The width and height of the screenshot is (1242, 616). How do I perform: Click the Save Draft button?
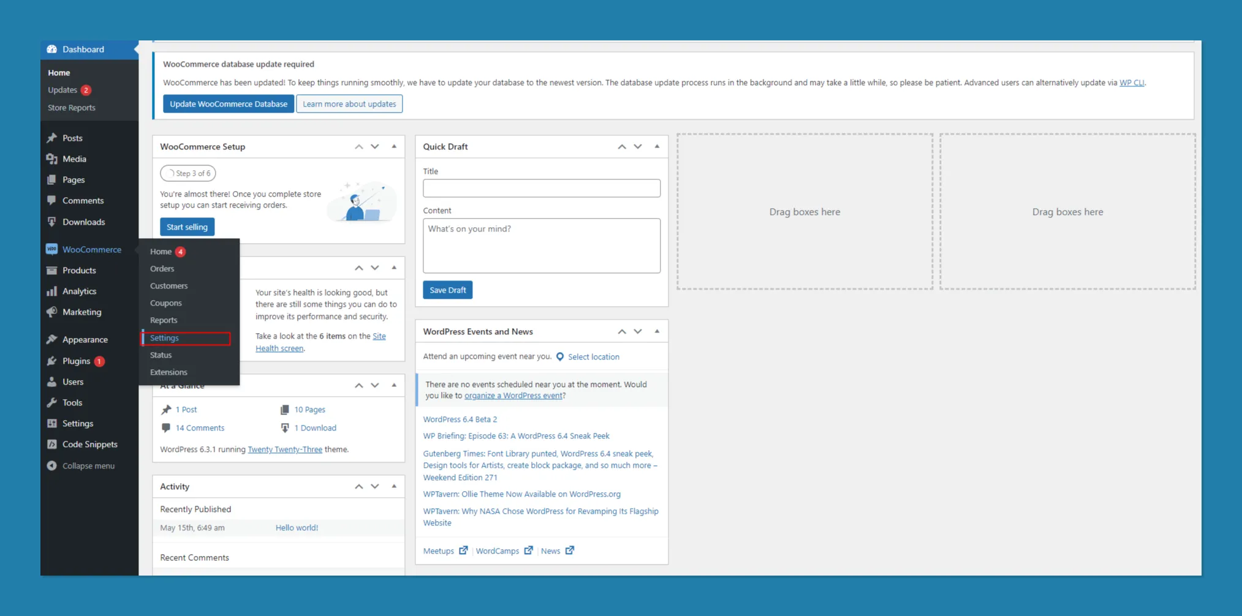[447, 290]
